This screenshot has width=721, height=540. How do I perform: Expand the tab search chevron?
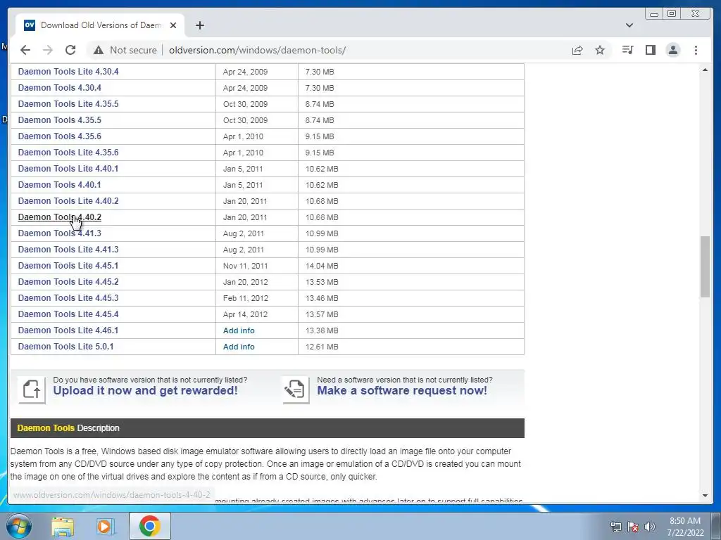pyautogui.click(x=629, y=25)
